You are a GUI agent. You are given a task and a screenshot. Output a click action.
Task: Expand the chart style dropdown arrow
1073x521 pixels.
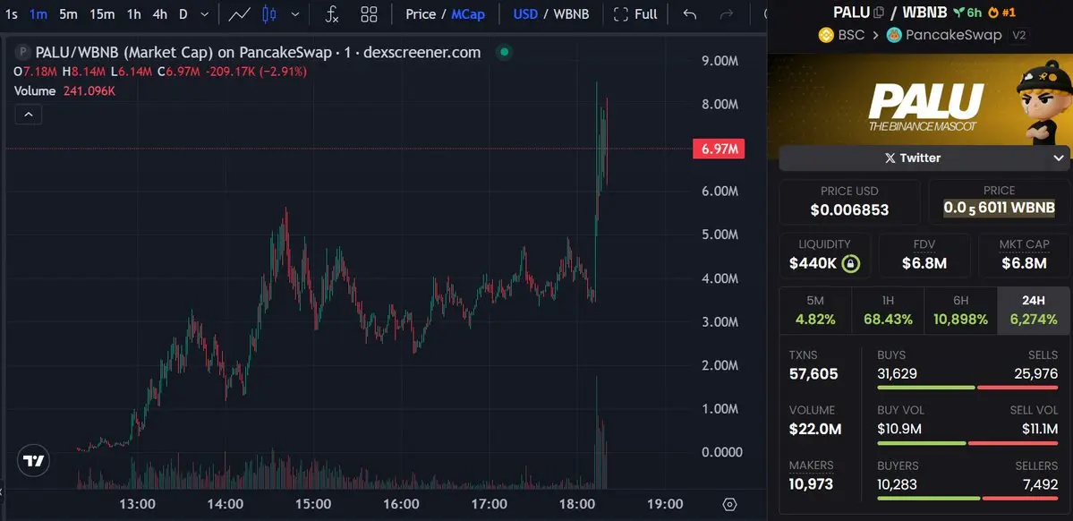tap(295, 14)
